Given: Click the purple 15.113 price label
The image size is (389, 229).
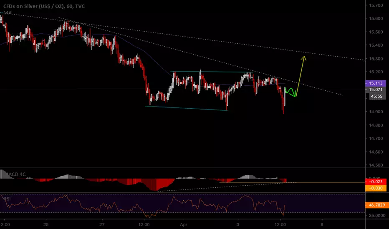Looking at the screenshot, I should pyautogui.click(x=376, y=83).
